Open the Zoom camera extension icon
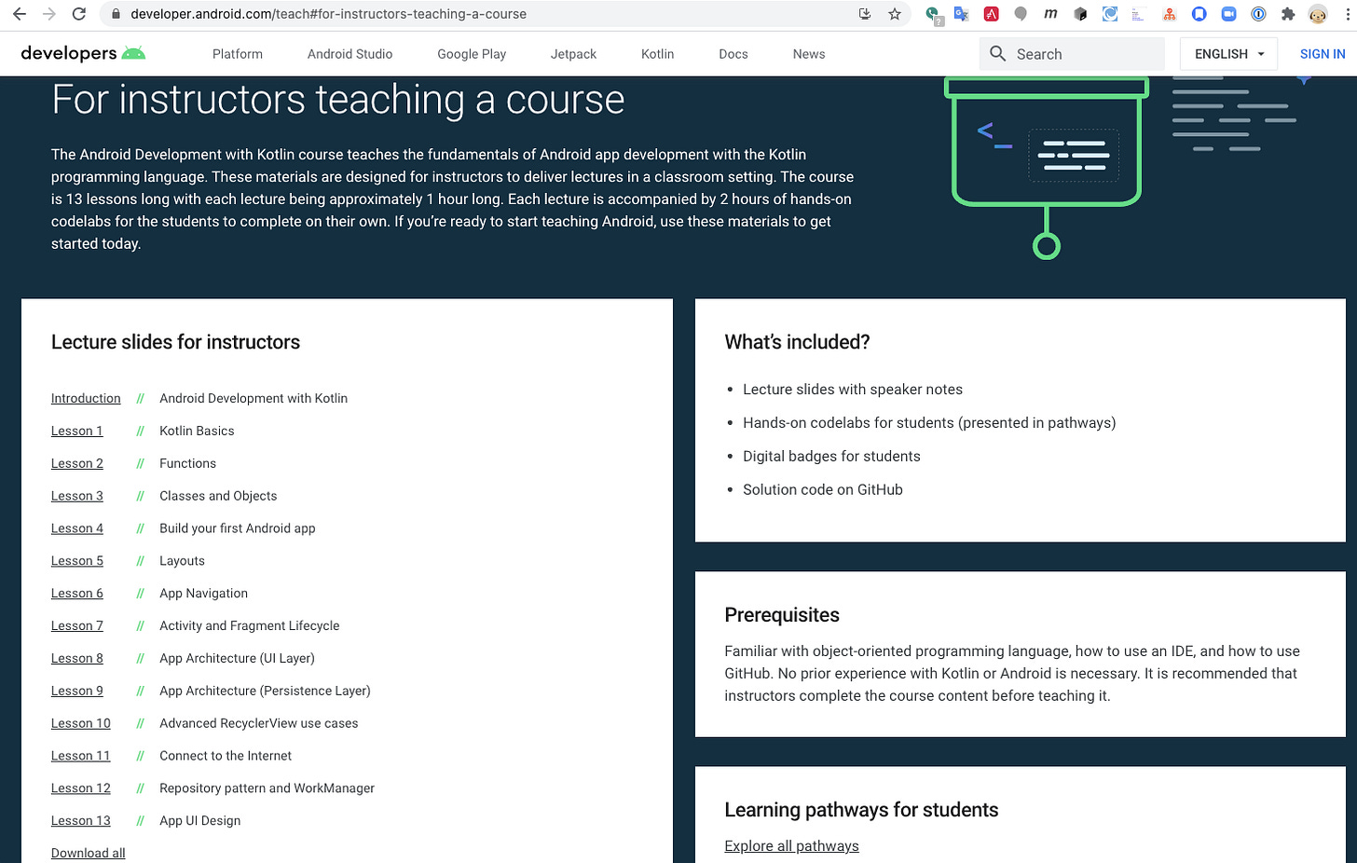The width and height of the screenshot is (1357, 863). (x=1228, y=14)
